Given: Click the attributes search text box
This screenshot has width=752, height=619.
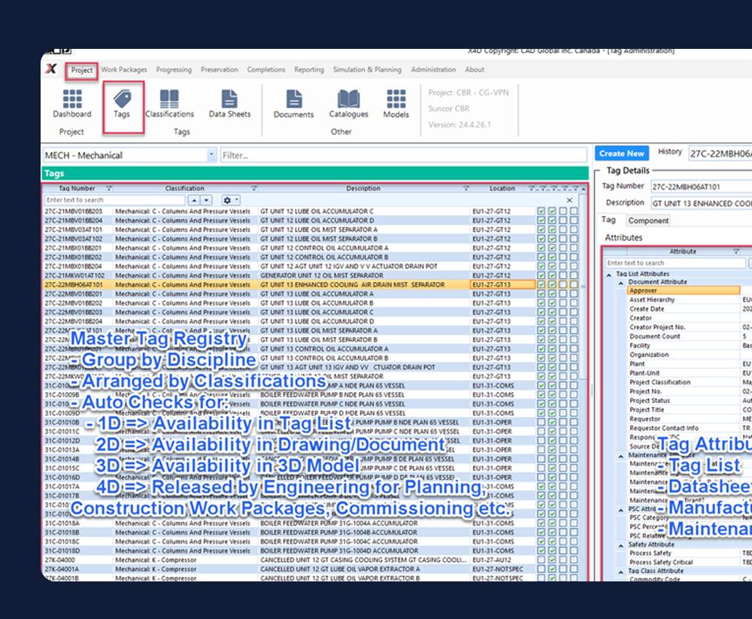Looking at the screenshot, I should (675, 263).
